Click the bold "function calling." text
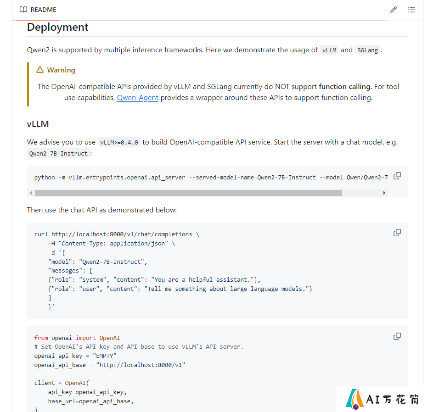This screenshot has height=412, width=428. [x=345, y=87]
